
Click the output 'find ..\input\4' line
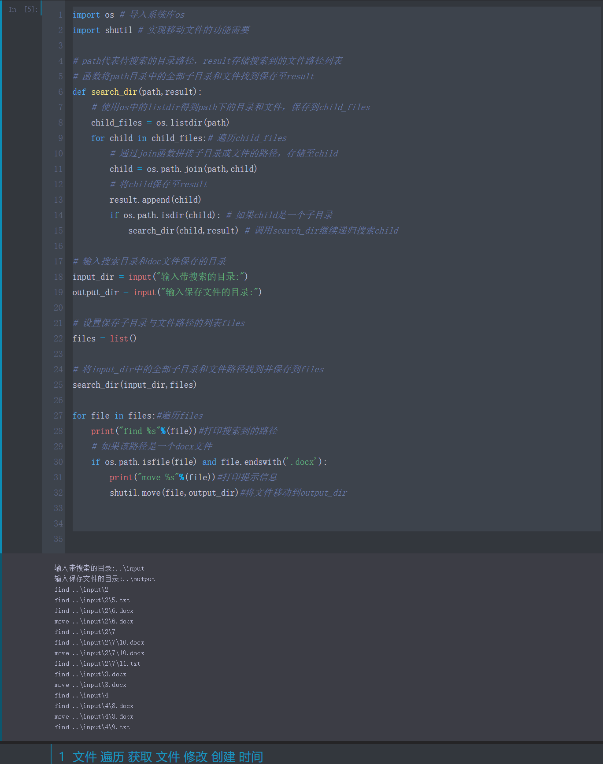click(x=81, y=695)
